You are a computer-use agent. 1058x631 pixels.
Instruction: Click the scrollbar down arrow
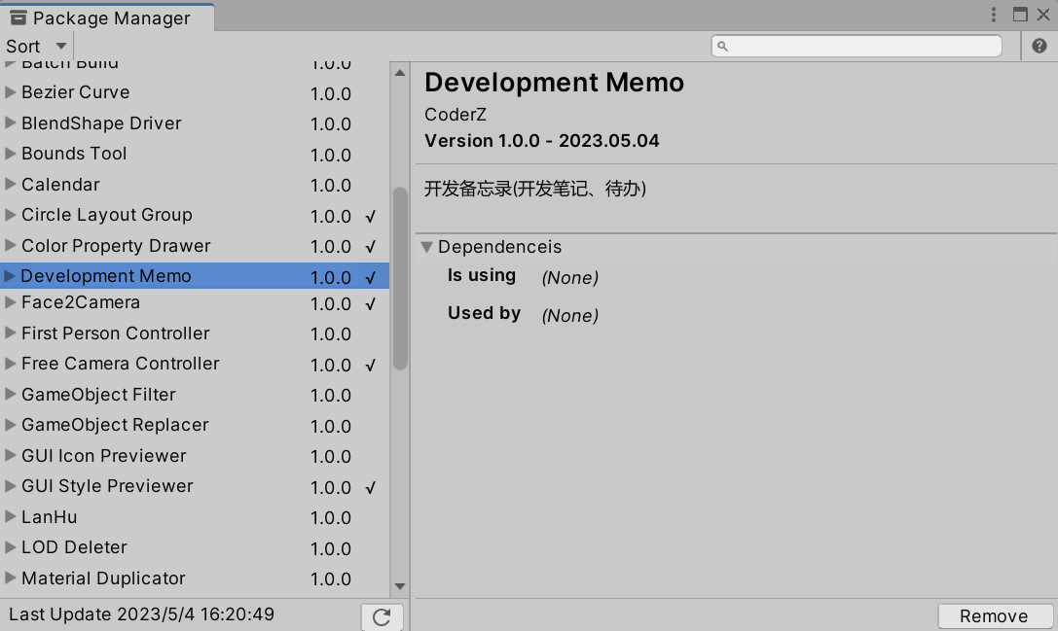pyautogui.click(x=400, y=586)
